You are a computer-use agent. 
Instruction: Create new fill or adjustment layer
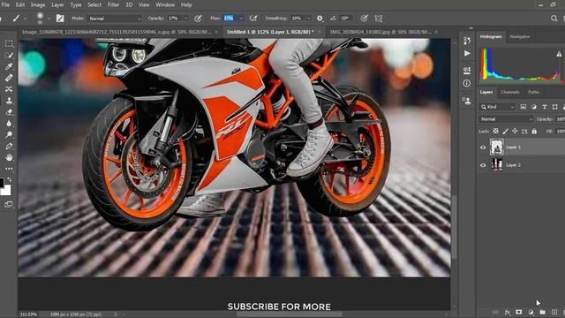pyautogui.click(x=531, y=312)
